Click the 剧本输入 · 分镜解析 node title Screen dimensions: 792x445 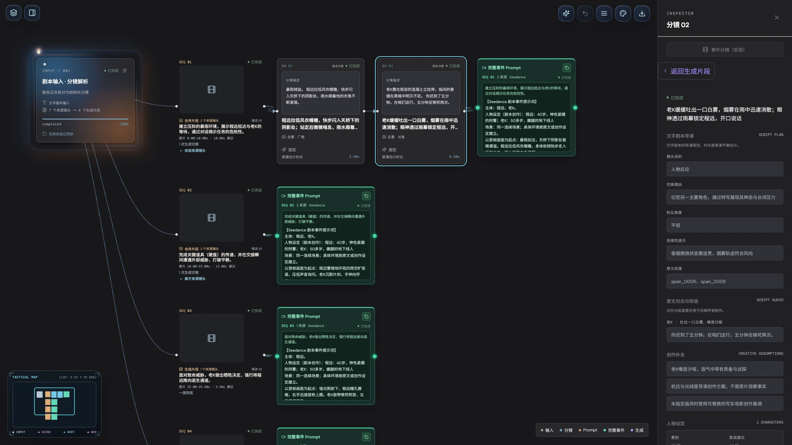click(x=65, y=81)
